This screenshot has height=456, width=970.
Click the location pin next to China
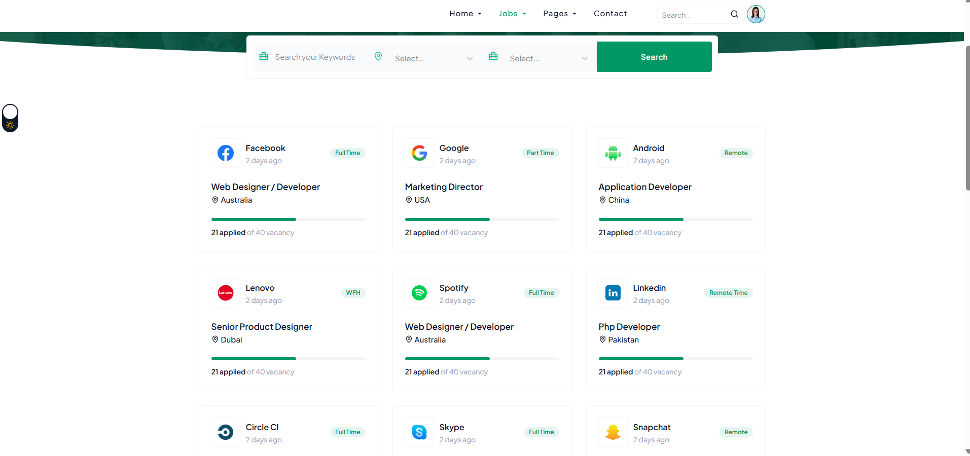point(602,200)
